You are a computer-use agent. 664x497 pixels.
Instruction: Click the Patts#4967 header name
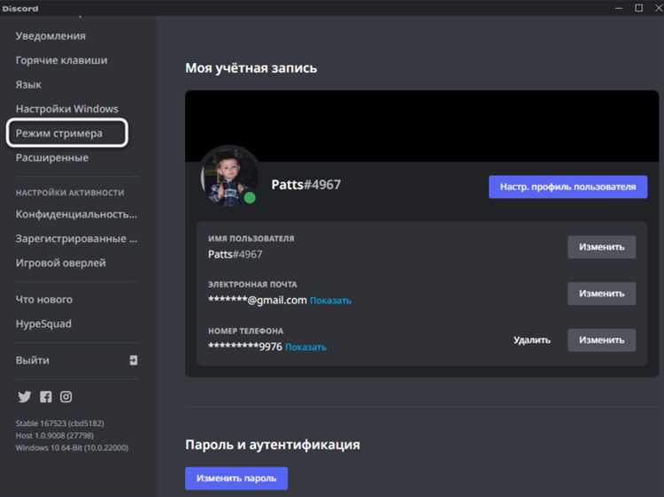(x=305, y=185)
